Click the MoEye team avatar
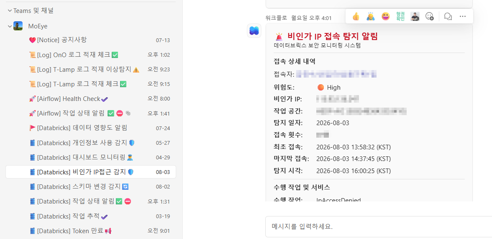Viewport: 492px width, 239px height. tap(18, 26)
